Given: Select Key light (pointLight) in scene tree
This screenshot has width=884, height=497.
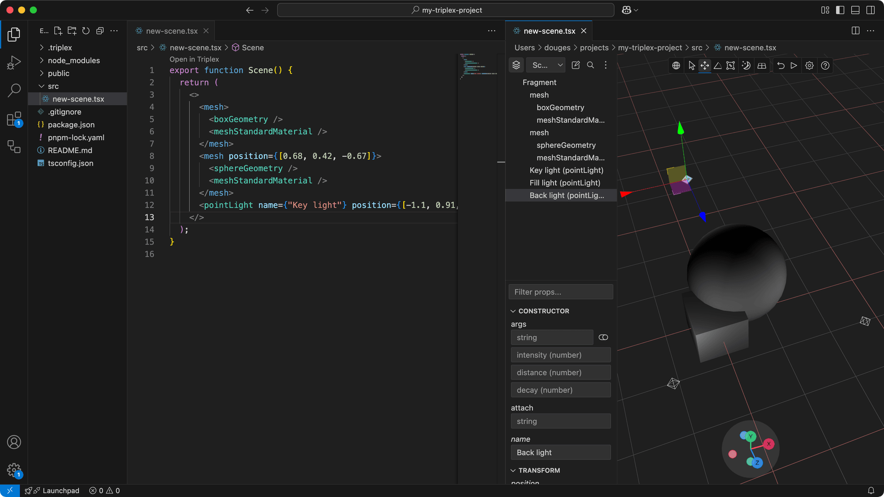Looking at the screenshot, I should (x=566, y=170).
